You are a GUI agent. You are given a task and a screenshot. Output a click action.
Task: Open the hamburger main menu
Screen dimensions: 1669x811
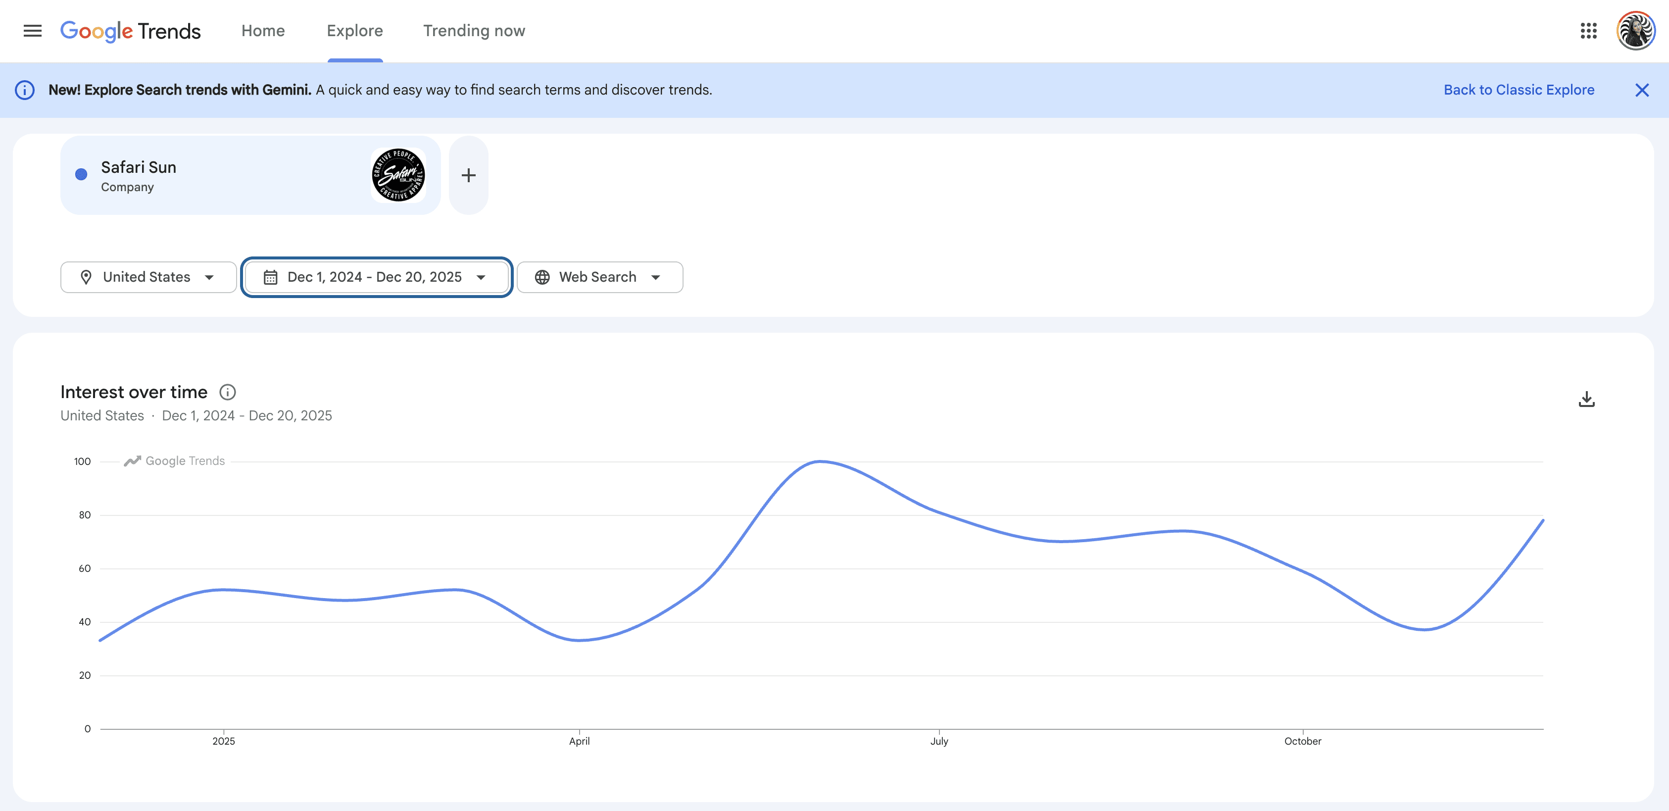coord(32,31)
